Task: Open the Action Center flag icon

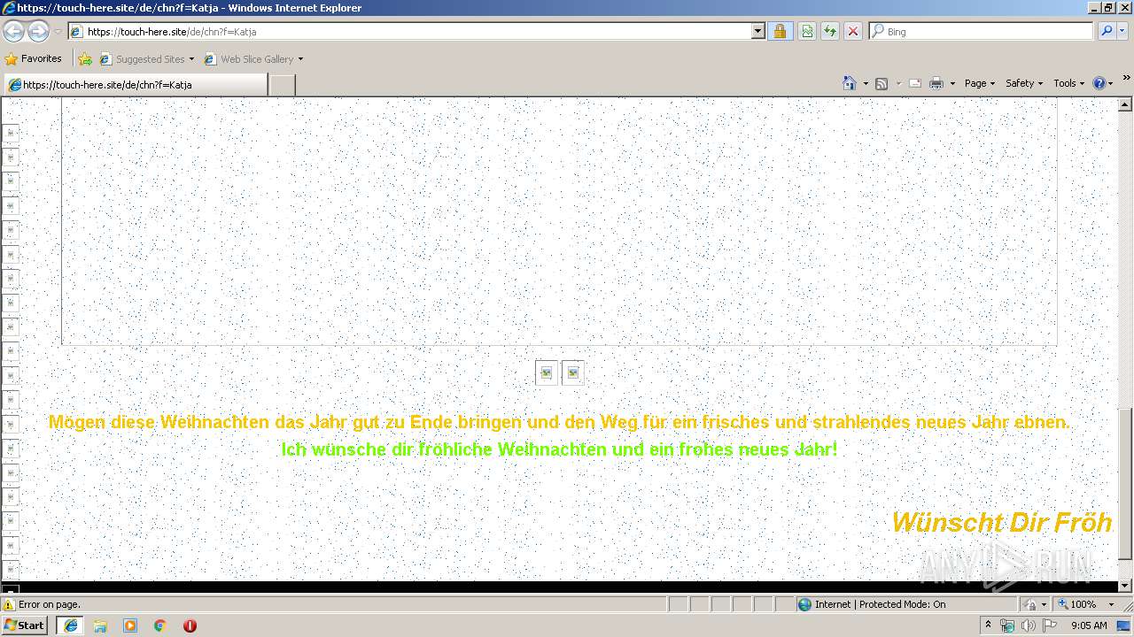Action: click(1050, 625)
